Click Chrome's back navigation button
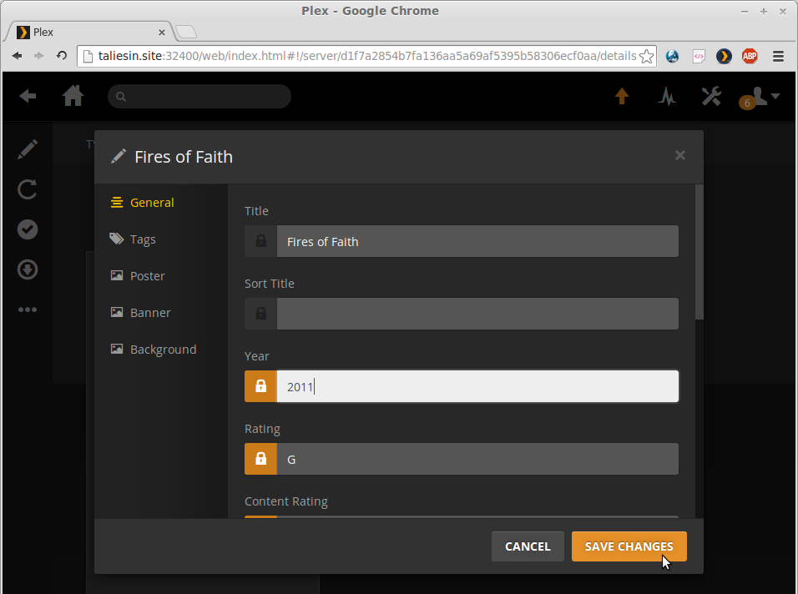798x594 pixels. (17, 55)
